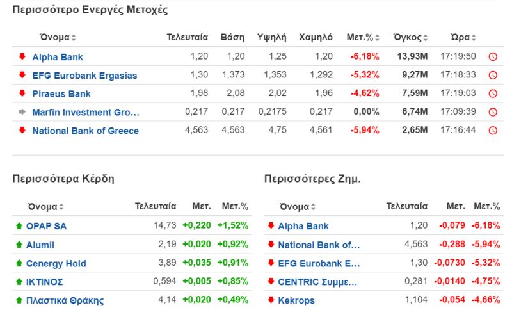Screen dimensions: 512x317
Task: Sort by Ώρα column header
Action: pyautogui.click(x=463, y=37)
